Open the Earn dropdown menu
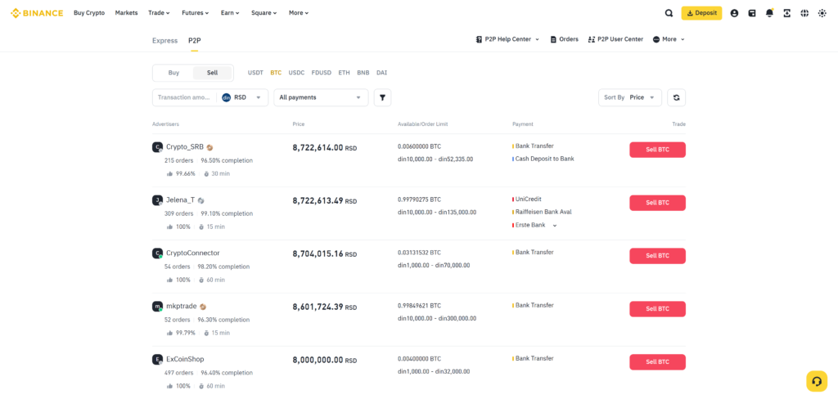This screenshot has height=399, width=838. (230, 13)
